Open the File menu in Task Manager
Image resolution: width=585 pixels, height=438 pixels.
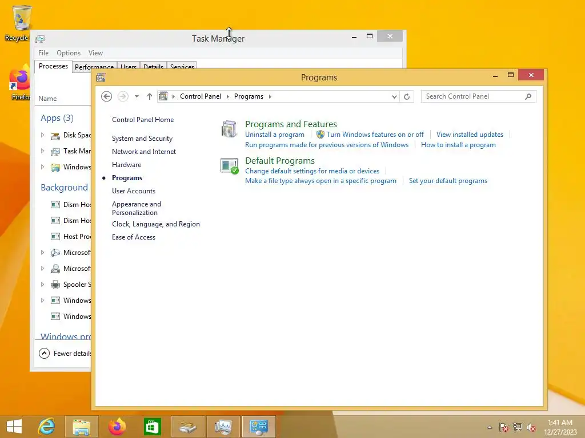[x=43, y=53]
